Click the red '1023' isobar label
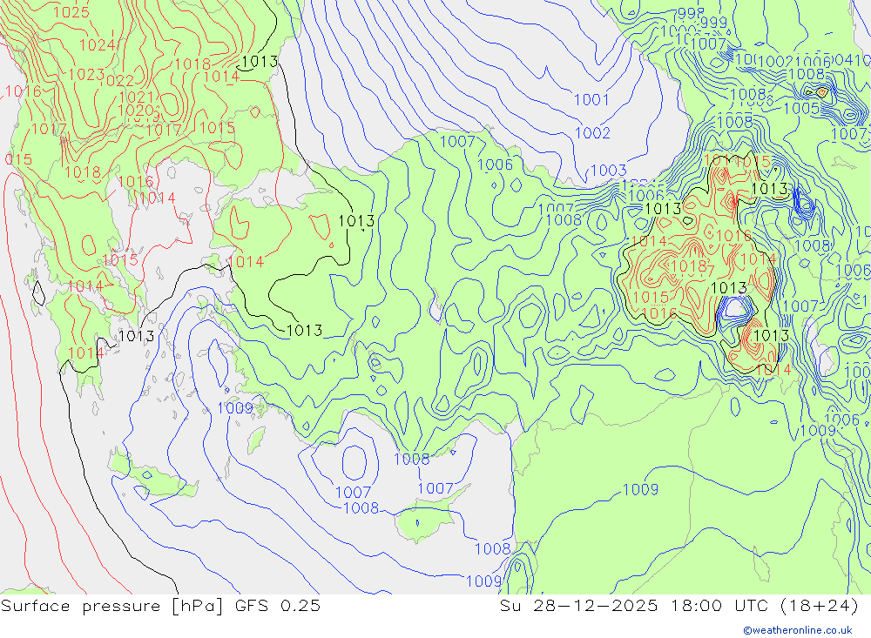The height and width of the screenshot is (638, 871). (86, 74)
